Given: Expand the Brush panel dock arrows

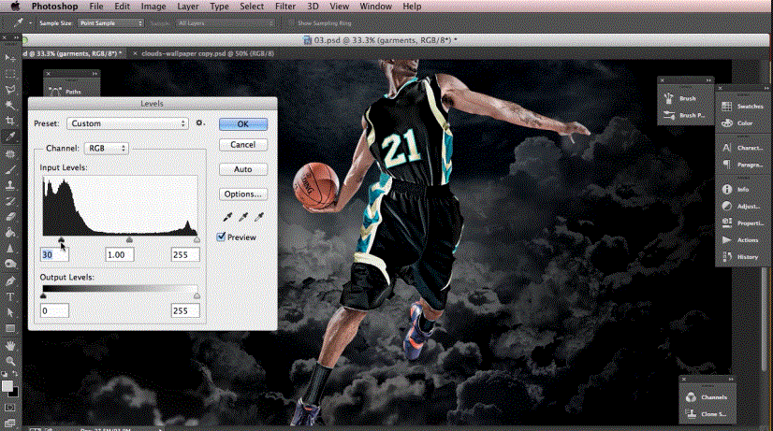Looking at the screenshot, I should tap(708, 80).
